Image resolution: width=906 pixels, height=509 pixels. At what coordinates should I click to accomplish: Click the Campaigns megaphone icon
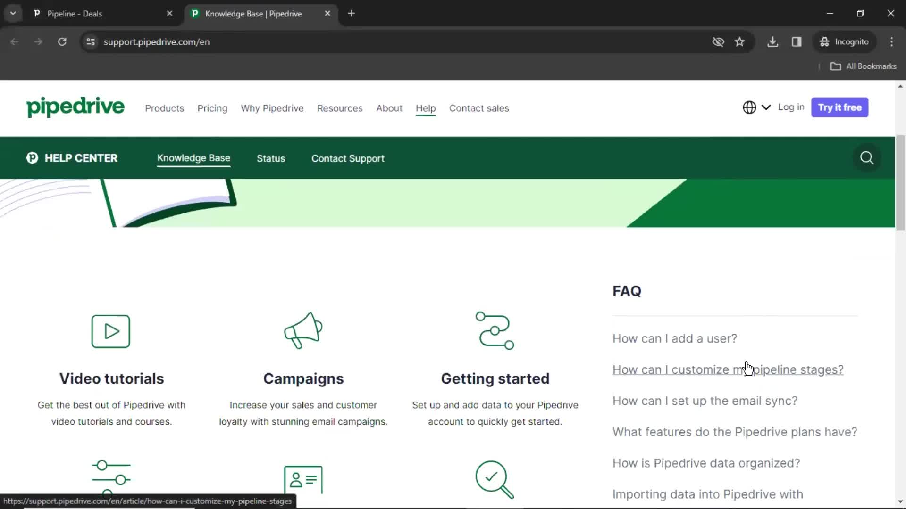pyautogui.click(x=303, y=330)
